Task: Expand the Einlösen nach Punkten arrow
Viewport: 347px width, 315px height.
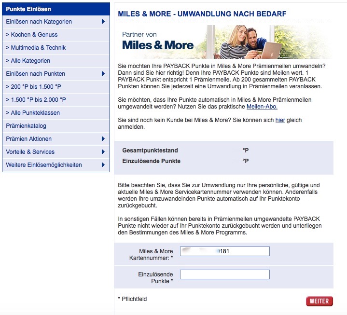Action: click(103, 74)
